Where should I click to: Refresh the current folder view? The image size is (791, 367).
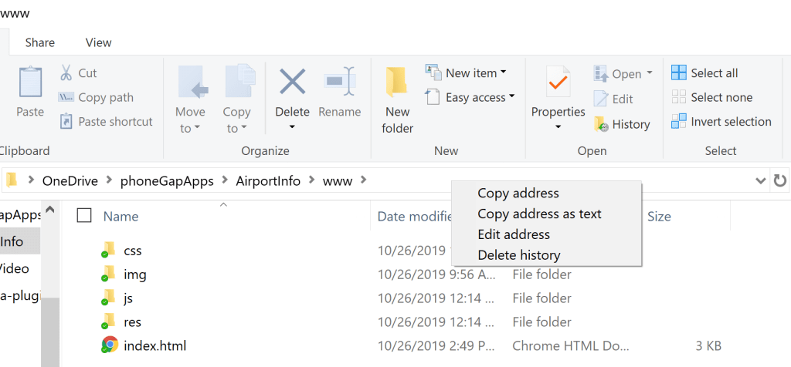click(780, 180)
